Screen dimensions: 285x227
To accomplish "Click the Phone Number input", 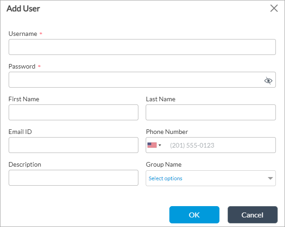I will (x=220, y=145).
